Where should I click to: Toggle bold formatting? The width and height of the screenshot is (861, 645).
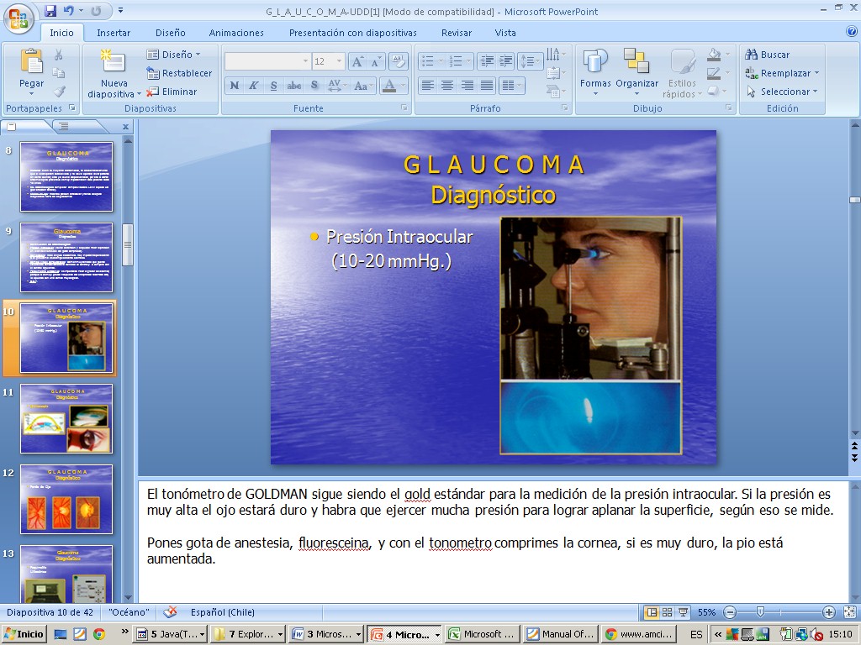click(x=235, y=86)
